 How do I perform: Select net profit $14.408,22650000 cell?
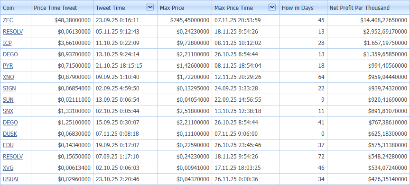click(x=368, y=20)
